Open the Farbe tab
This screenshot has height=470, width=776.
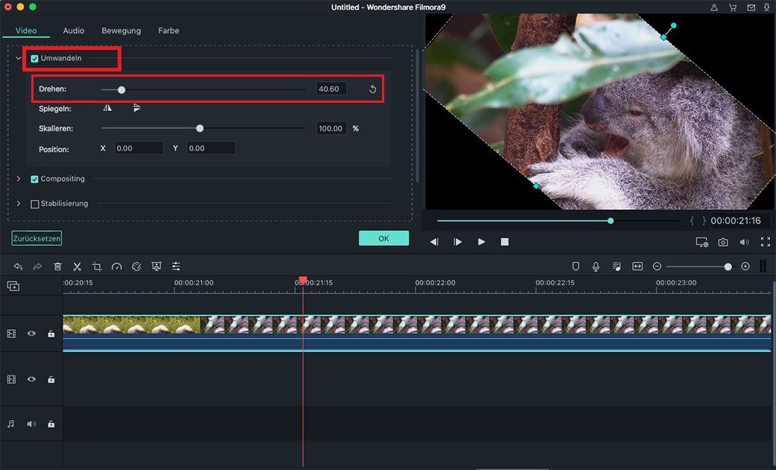[169, 31]
